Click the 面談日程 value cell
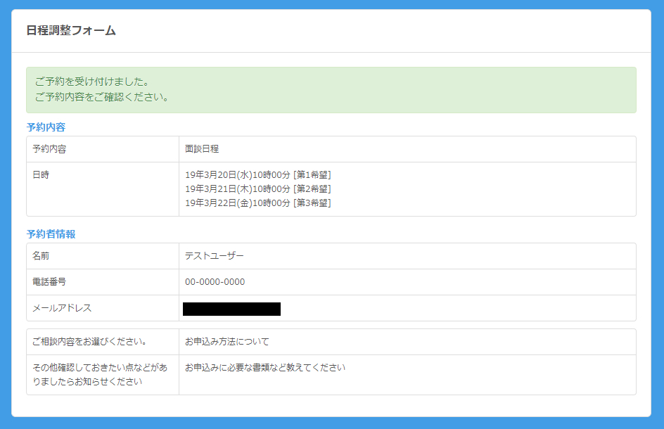This screenshot has height=429, width=664. pyautogui.click(x=202, y=149)
